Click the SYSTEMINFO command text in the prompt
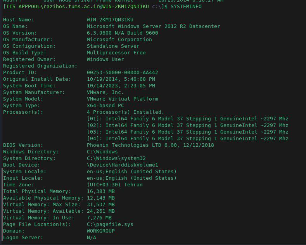Viewport: 306px width, 245px height. click(x=186, y=7)
